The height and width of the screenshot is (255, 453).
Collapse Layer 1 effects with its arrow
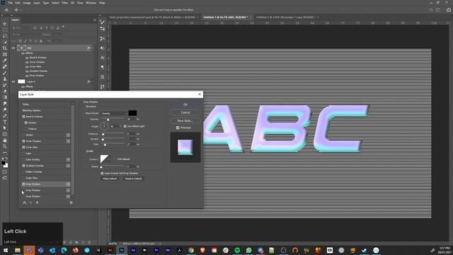(x=92, y=81)
